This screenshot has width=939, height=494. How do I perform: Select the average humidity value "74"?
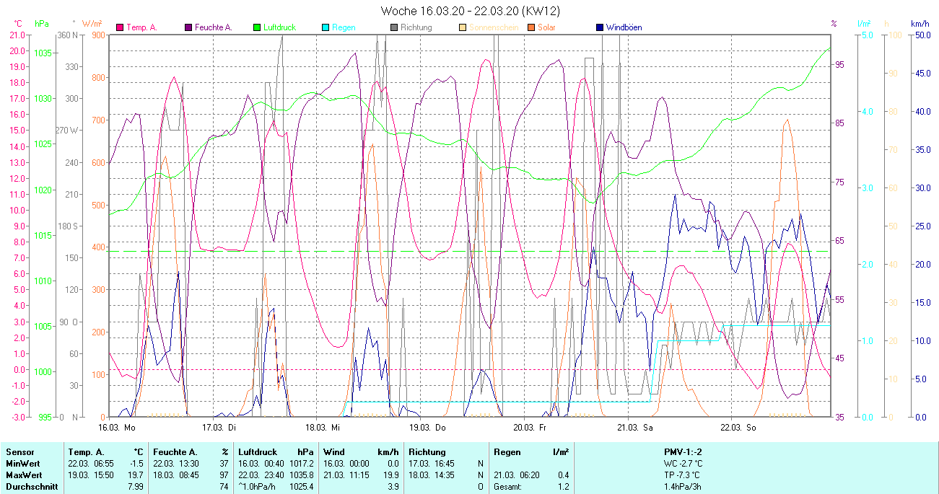[224, 487]
